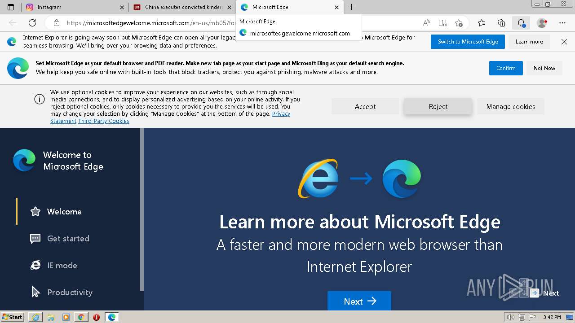Image resolution: width=575 pixels, height=323 pixels.
Task: Click the Not Now button
Action: (x=544, y=68)
